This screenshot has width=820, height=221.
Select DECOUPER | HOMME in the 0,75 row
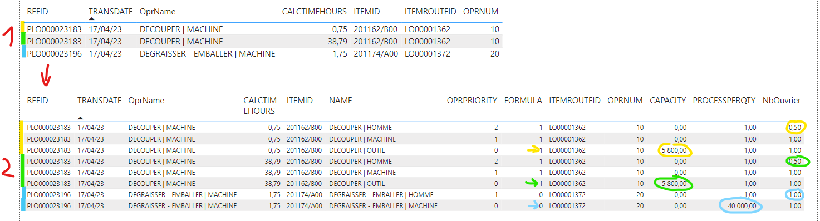pos(360,128)
